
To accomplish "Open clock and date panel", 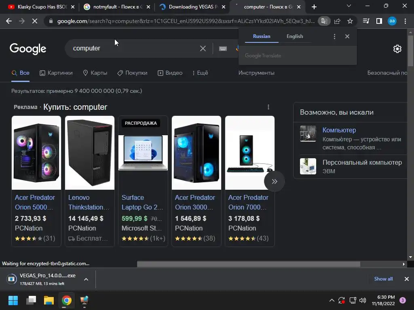I will [x=383, y=300].
